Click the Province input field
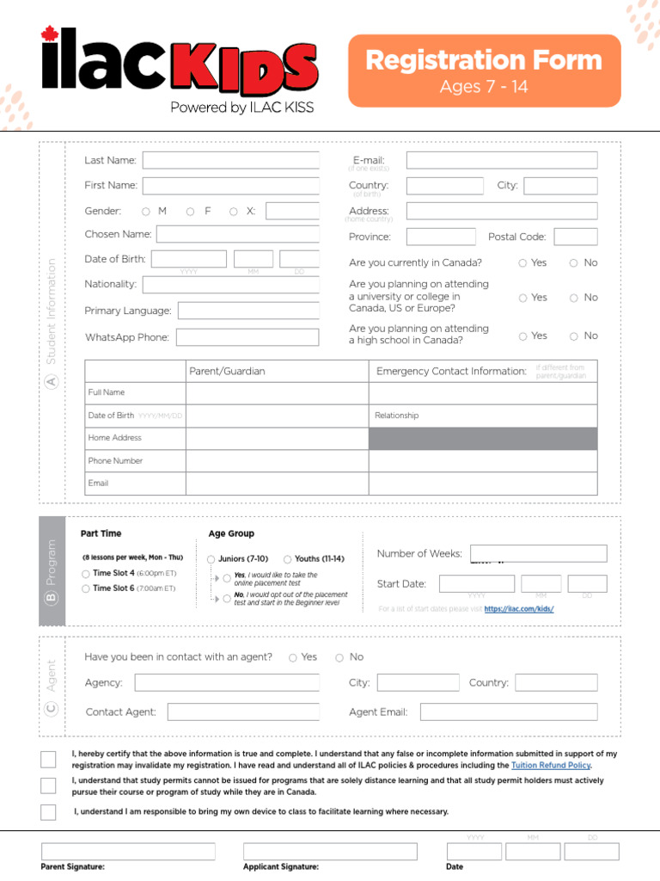The image size is (660, 881). pos(441,237)
